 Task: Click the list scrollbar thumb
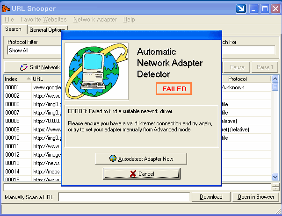275,86
